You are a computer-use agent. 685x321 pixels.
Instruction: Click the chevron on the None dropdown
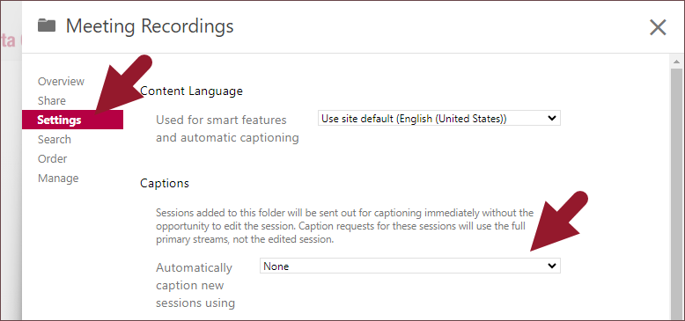click(x=552, y=266)
